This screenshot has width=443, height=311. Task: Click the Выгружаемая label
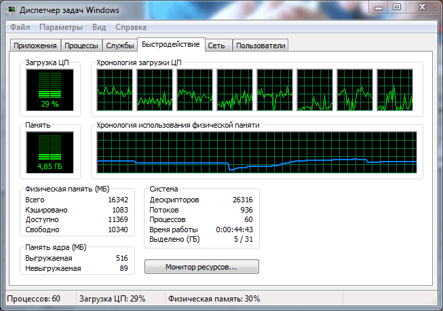point(49,258)
